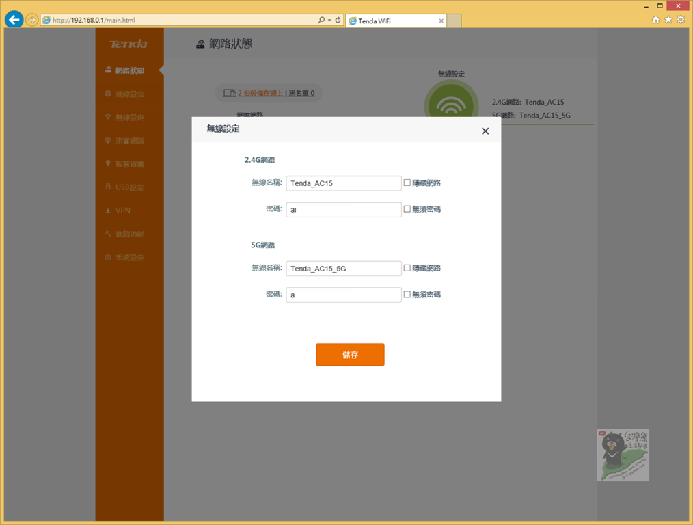The height and width of the screenshot is (525, 693).
Task: Enable 隱藏網路 for the 2.4G network
Action: coord(407,183)
